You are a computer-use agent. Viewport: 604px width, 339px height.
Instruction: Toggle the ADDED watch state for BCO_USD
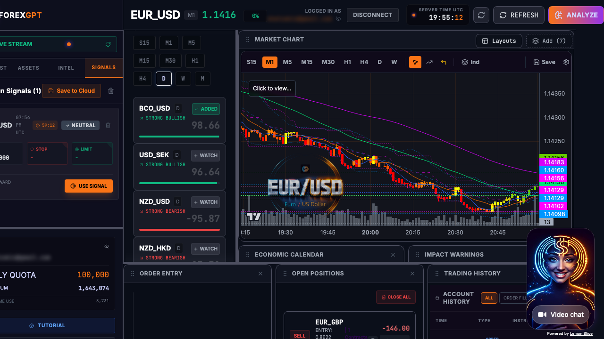(206, 109)
